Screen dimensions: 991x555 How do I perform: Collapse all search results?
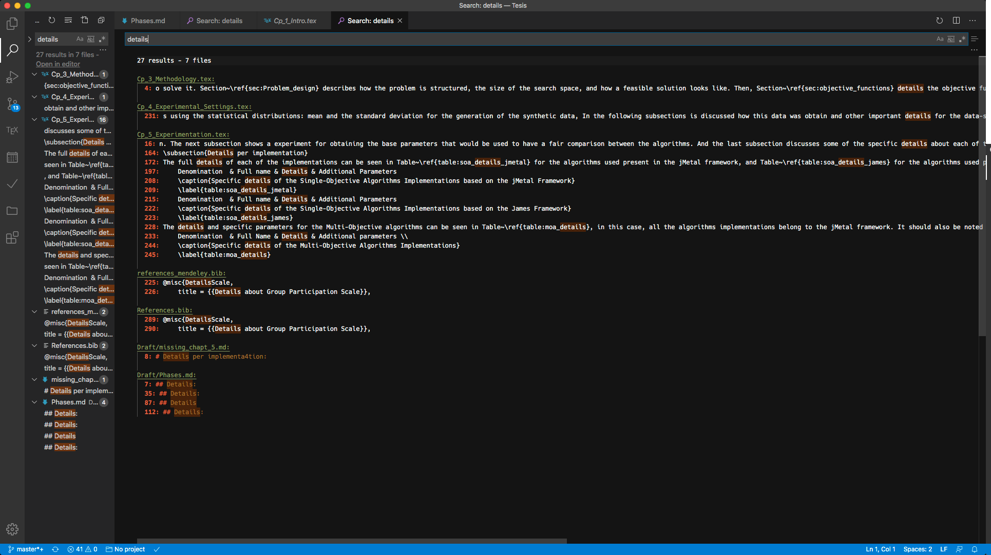point(101,21)
